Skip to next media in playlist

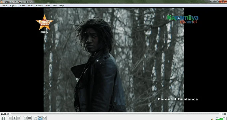click(19, 118)
